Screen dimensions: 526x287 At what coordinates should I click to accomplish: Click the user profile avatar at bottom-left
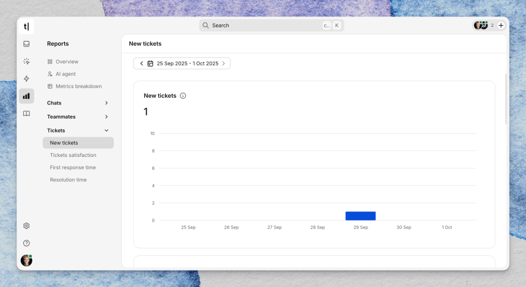[26, 260]
